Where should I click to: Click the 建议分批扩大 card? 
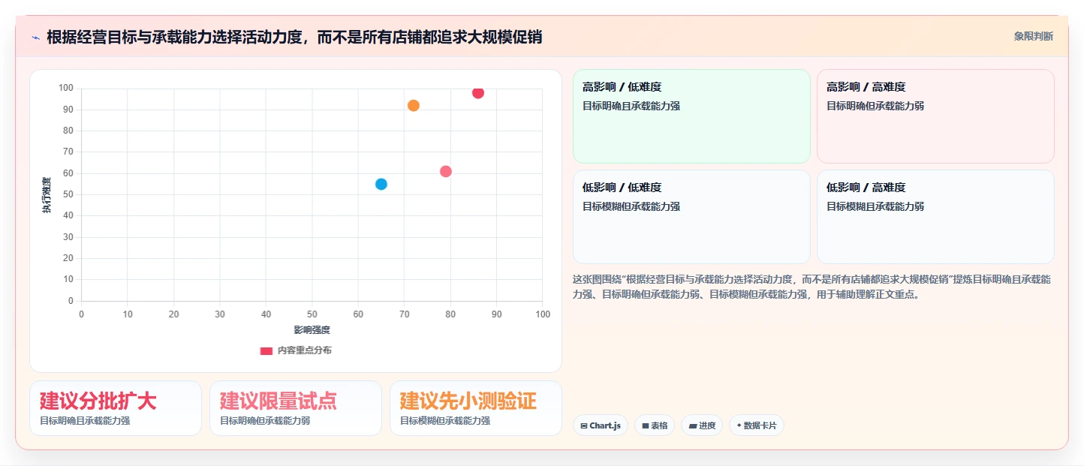[x=116, y=408]
